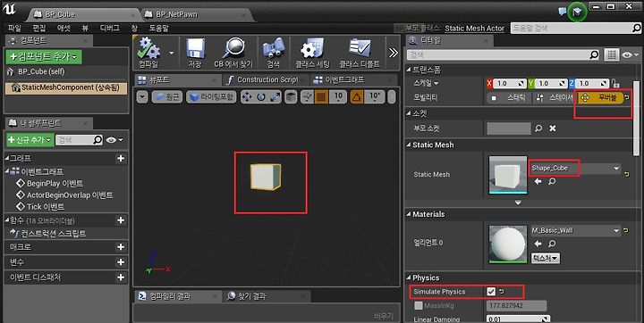This screenshot has width=644, height=323.
Task: Open the Event Graph tab
Action: coord(344,80)
